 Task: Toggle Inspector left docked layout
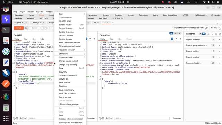200,34
